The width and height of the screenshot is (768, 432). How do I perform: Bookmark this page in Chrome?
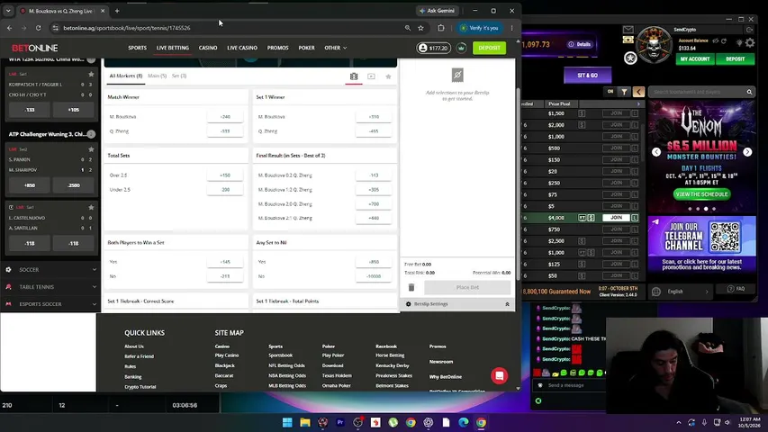pos(420,28)
